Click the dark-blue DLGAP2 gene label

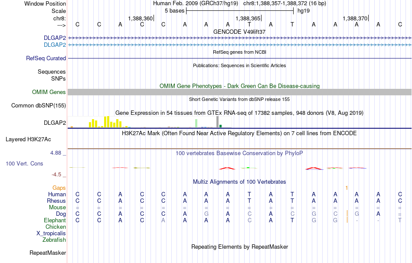(55, 38)
